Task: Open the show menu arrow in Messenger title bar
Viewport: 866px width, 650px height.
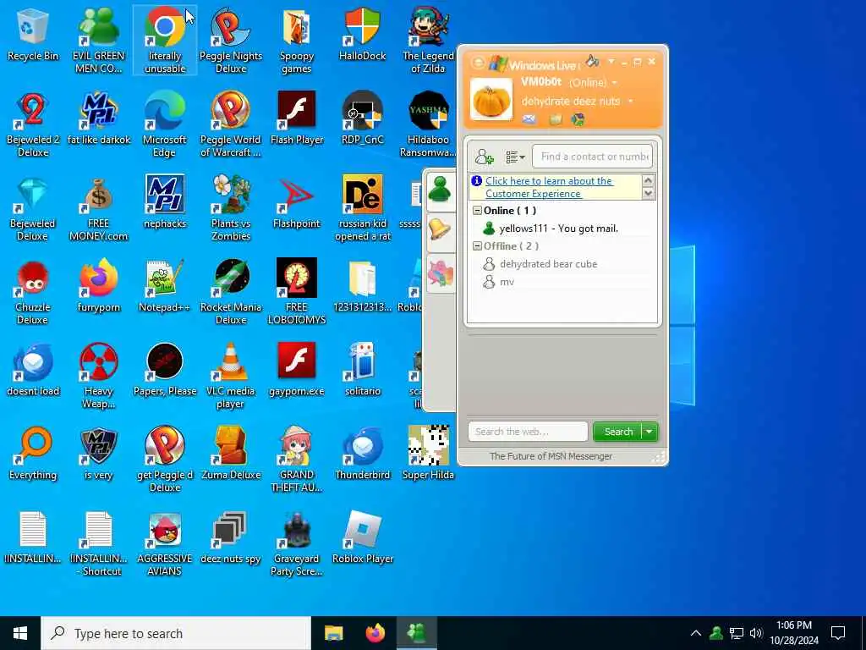Action: [611, 61]
